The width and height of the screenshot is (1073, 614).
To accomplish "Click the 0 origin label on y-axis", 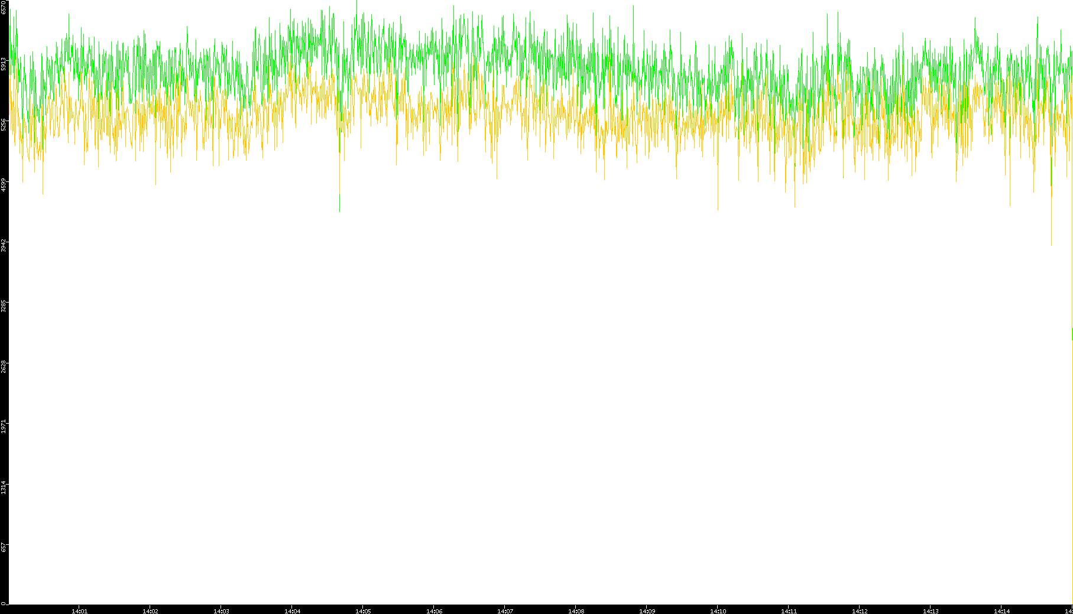I will [4, 603].
